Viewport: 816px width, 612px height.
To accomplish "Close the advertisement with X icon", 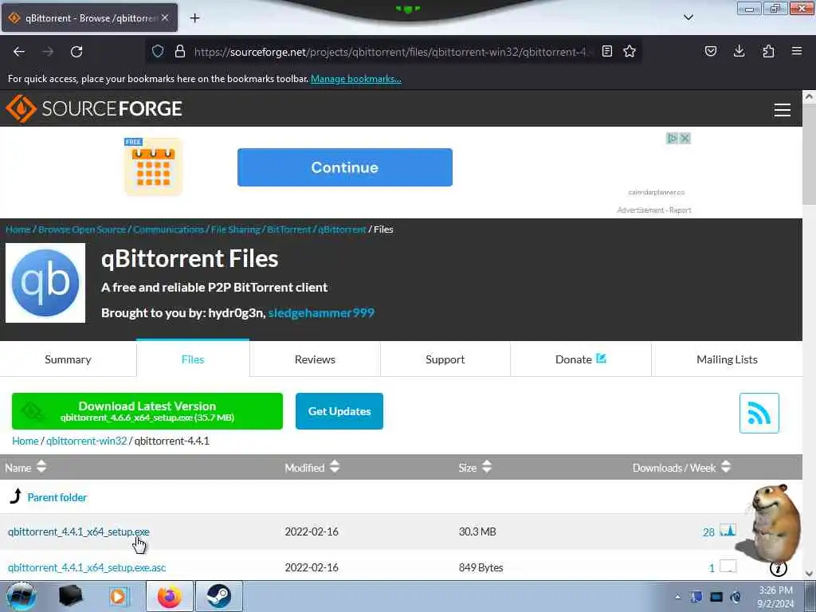I will tap(685, 139).
